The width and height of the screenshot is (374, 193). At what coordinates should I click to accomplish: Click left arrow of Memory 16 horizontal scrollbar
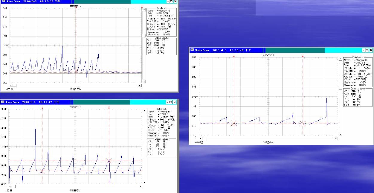pyautogui.click(x=11, y=86)
